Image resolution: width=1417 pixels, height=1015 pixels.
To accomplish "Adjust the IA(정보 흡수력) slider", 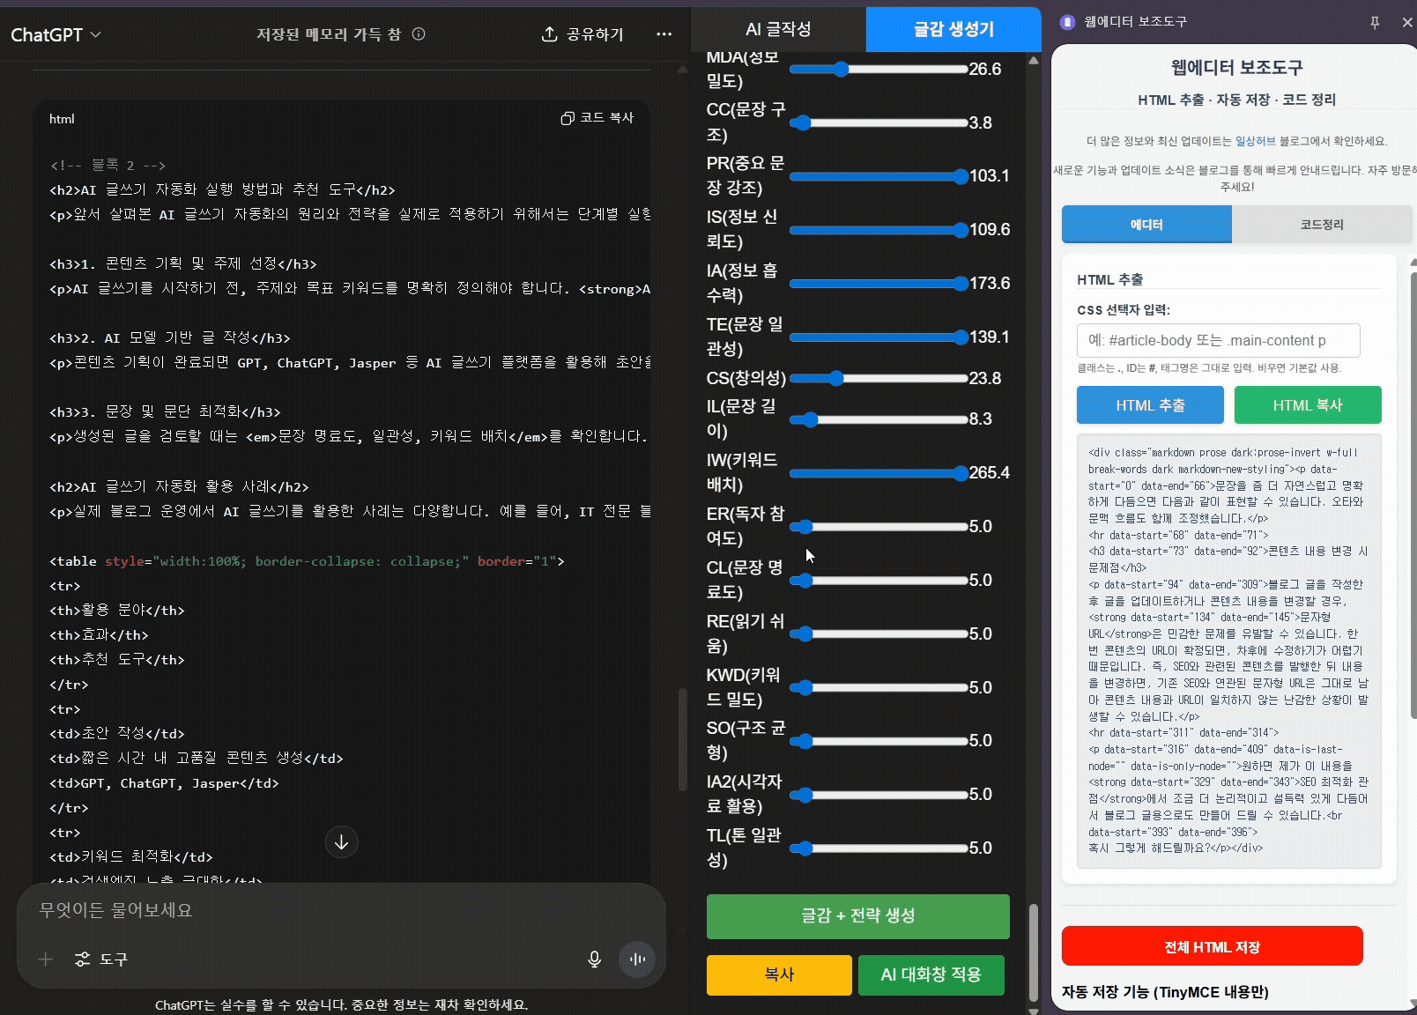I will (879, 284).
